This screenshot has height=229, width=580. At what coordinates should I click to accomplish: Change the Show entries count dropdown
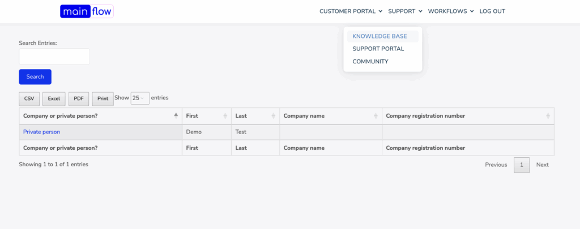pos(140,98)
